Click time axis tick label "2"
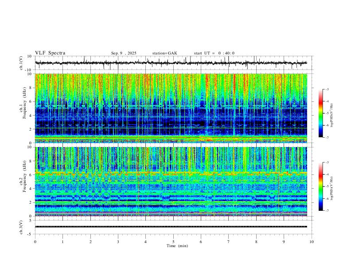The image size is (351, 271). click(x=90, y=242)
